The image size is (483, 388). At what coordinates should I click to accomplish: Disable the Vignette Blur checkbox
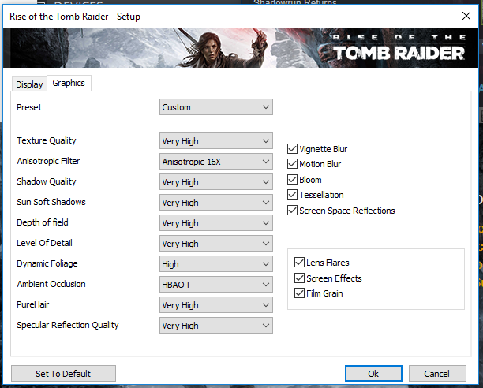(293, 149)
